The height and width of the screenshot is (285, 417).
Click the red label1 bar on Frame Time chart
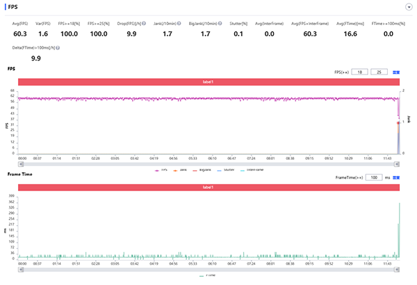pyautogui.click(x=208, y=188)
